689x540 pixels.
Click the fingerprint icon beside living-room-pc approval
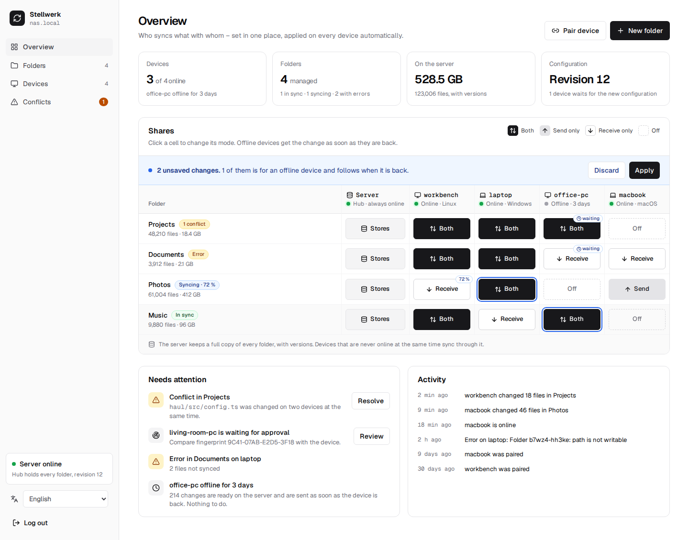click(156, 435)
